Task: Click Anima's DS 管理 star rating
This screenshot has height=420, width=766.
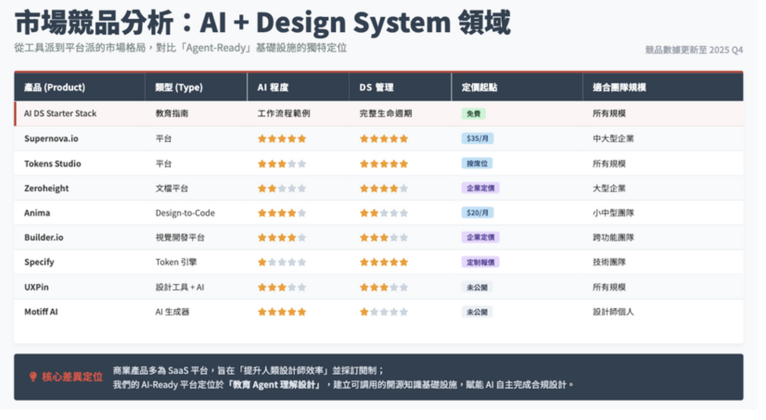Action: (x=384, y=213)
